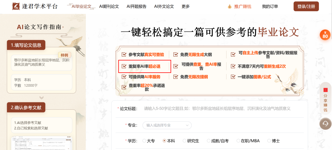Click the checkmark icon beside 重复率AI率超必退
Image resolution: width=332 pixels, height=150 pixels.
(124, 66)
